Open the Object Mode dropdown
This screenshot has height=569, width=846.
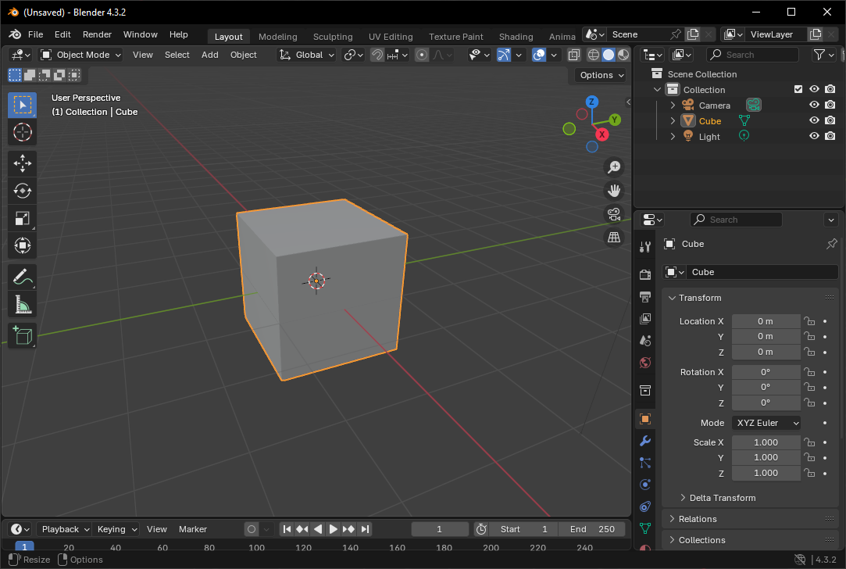point(81,55)
